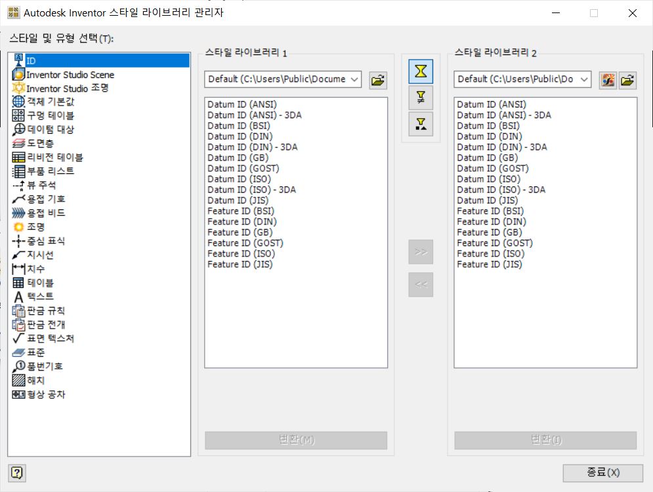The width and height of the screenshot is (653, 492).
Task: Select the Inventor Studio 조명 icon
Action: 19,89
